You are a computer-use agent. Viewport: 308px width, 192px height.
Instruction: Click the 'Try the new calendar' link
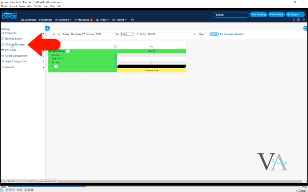[x=232, y=34]
